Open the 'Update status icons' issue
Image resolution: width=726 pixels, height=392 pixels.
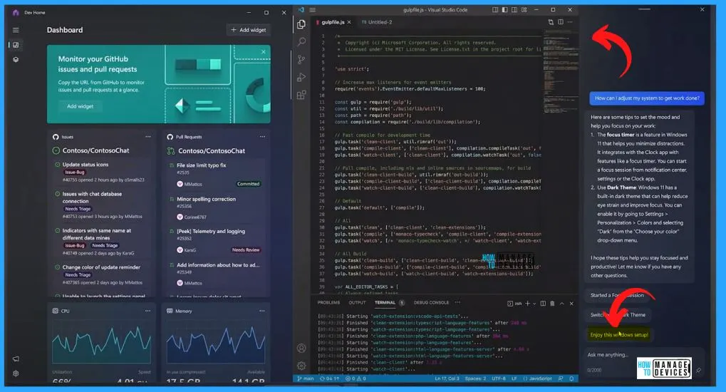pos(85,165)
